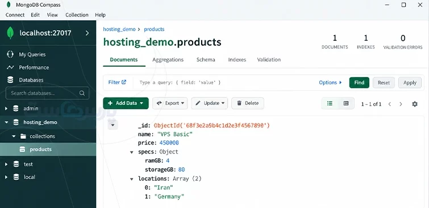
Task: Collapse the specs Object field
Action: (x=132, y=152)
